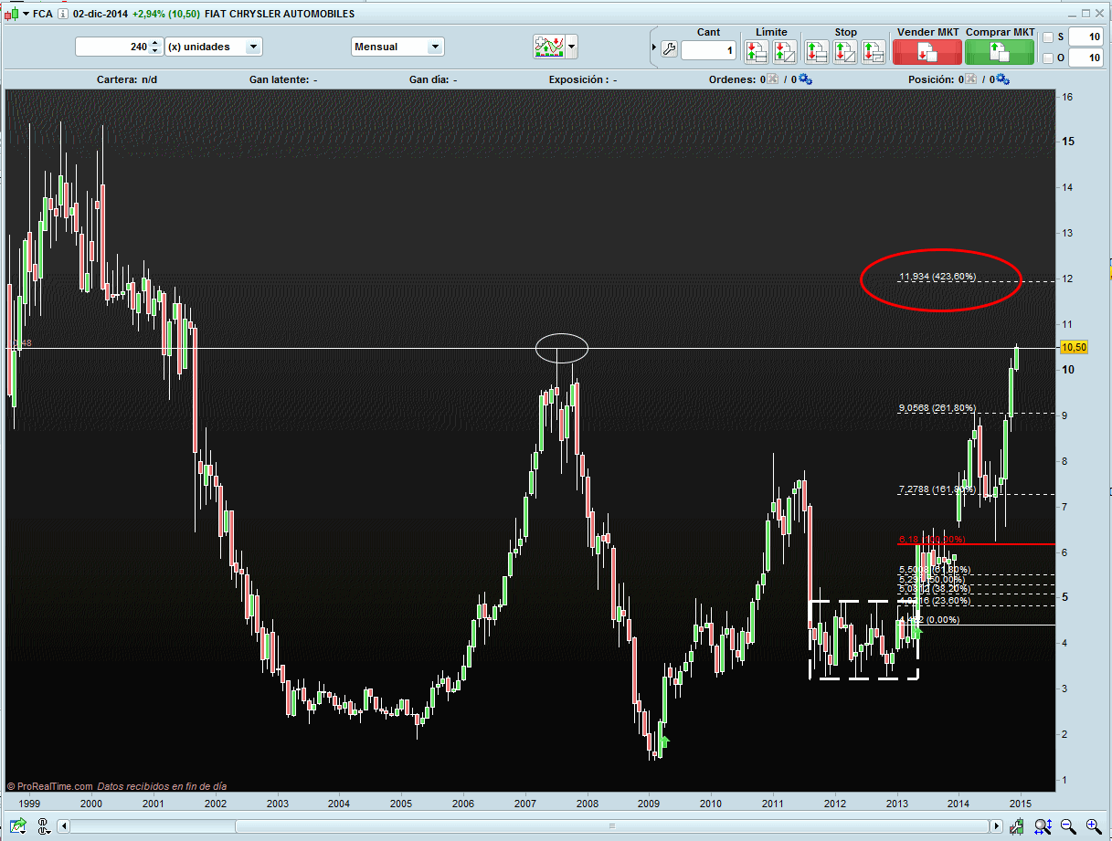Click the Cant quantity input field

click(708, 50)
